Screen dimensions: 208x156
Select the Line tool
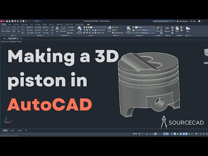click(x=3, y=29)
